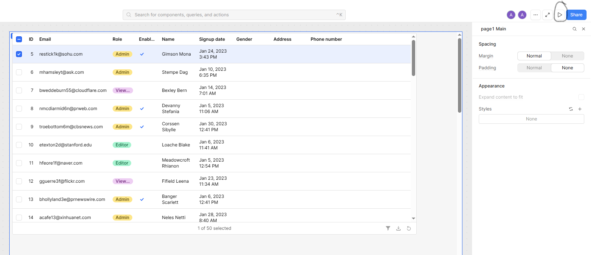Sort by the Signup date column header
Viewport: 591px width, 255px height.
212,39
